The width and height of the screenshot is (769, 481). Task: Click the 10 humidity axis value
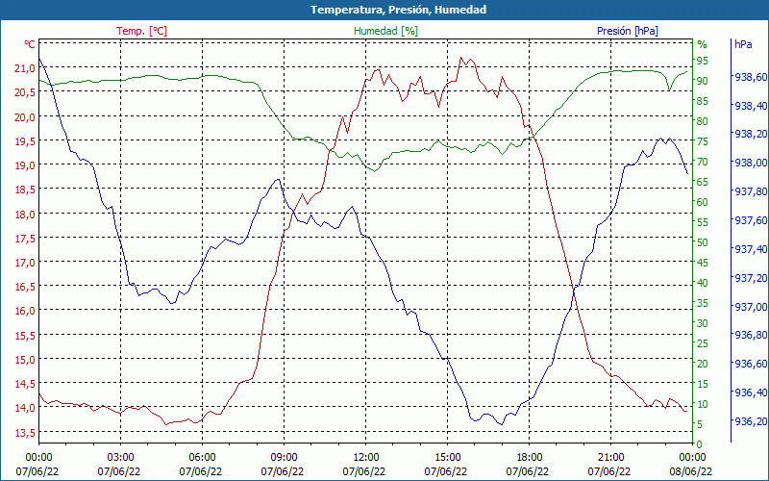703,404
